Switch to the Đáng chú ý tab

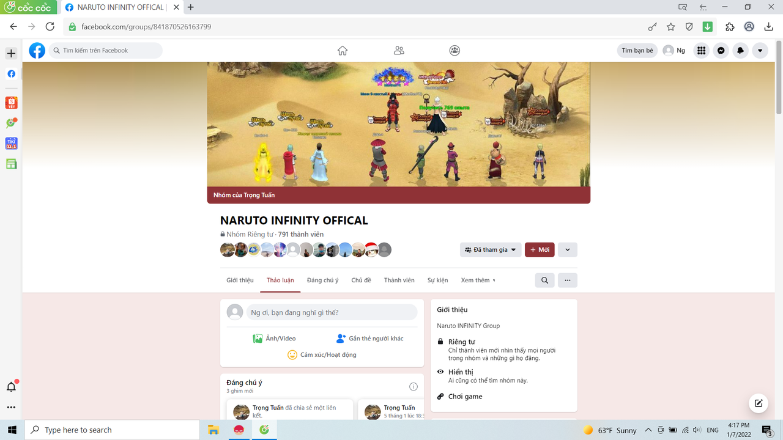click(322, 280)
